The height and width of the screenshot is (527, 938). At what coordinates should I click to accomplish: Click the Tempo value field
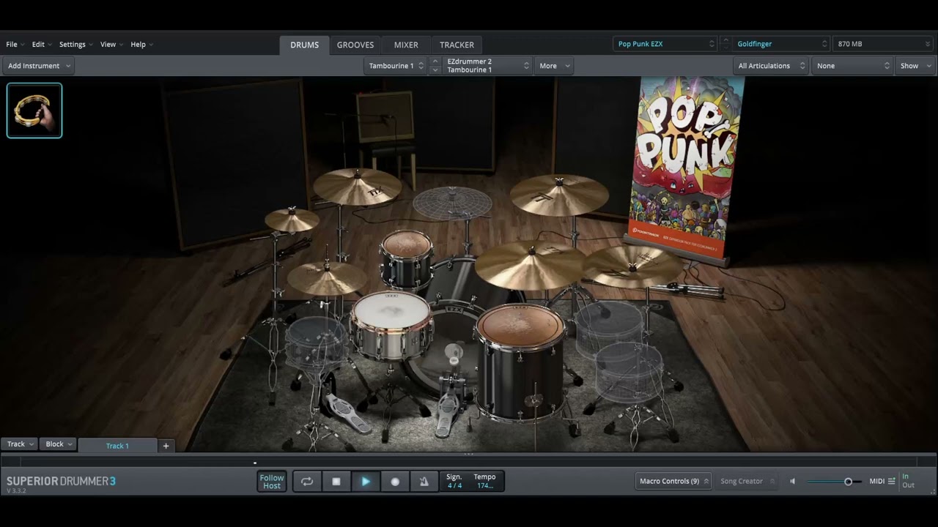tap(484, 485)
